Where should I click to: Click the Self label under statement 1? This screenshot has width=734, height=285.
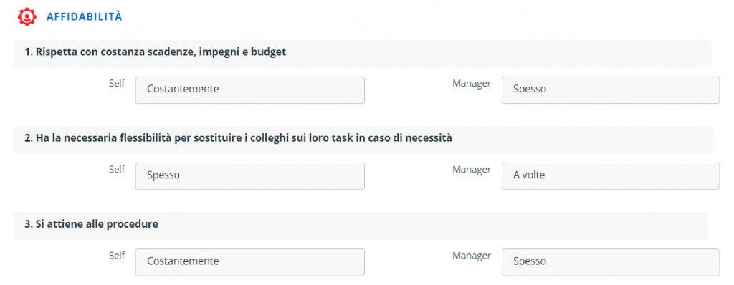click(x=117, y=83)
